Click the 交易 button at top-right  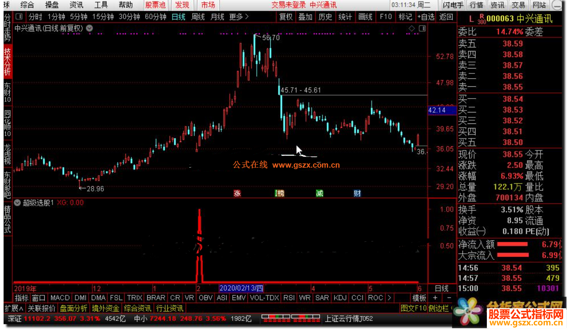[518, 5]
